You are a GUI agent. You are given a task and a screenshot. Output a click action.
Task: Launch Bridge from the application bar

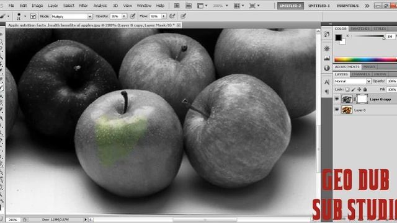click(x=177, y=6)
